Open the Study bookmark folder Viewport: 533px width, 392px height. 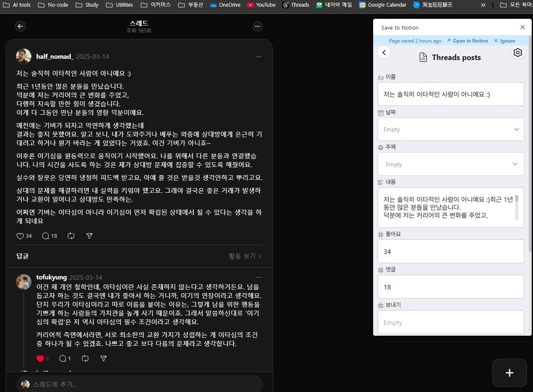coord(87,5)
